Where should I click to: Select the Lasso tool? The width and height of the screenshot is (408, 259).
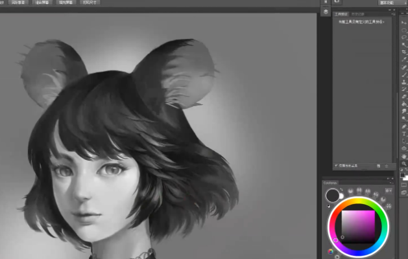404,38
